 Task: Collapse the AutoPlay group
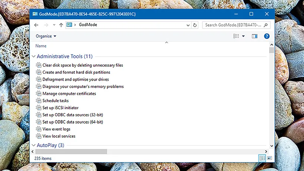34,145
